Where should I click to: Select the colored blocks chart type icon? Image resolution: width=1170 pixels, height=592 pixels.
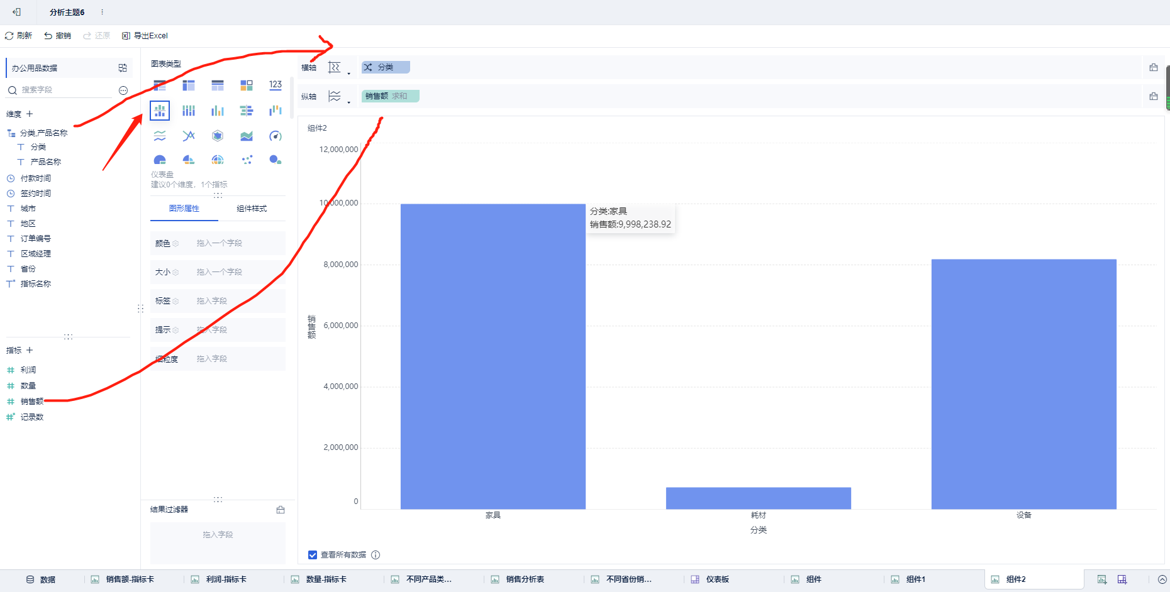click(247, 85)
